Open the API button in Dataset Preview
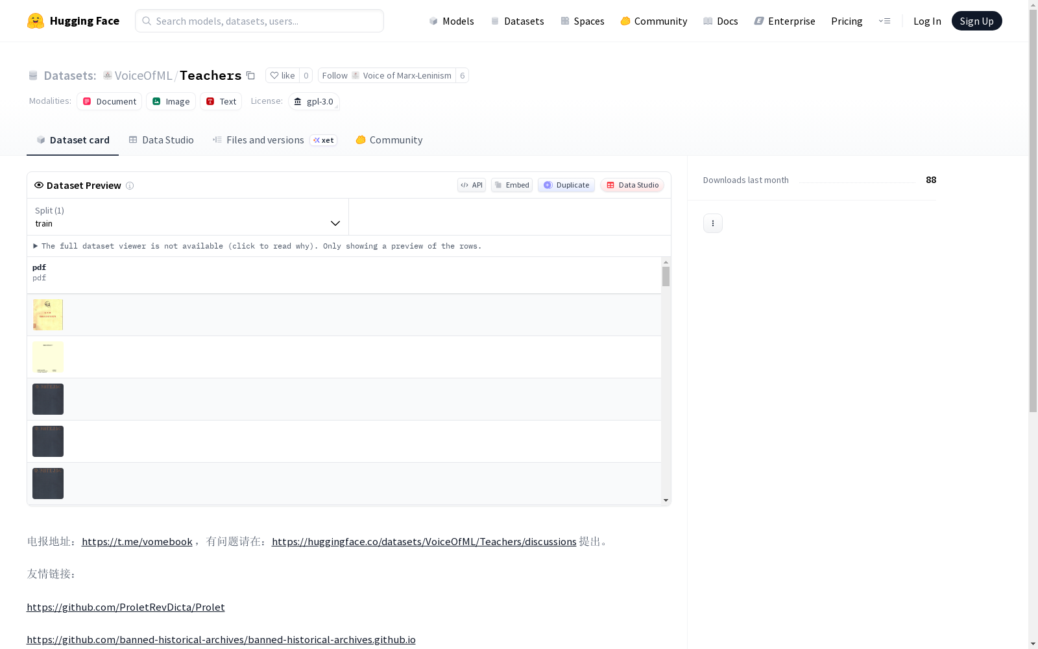The width and height of the screenshot is (1038, 649). [472, 185]
